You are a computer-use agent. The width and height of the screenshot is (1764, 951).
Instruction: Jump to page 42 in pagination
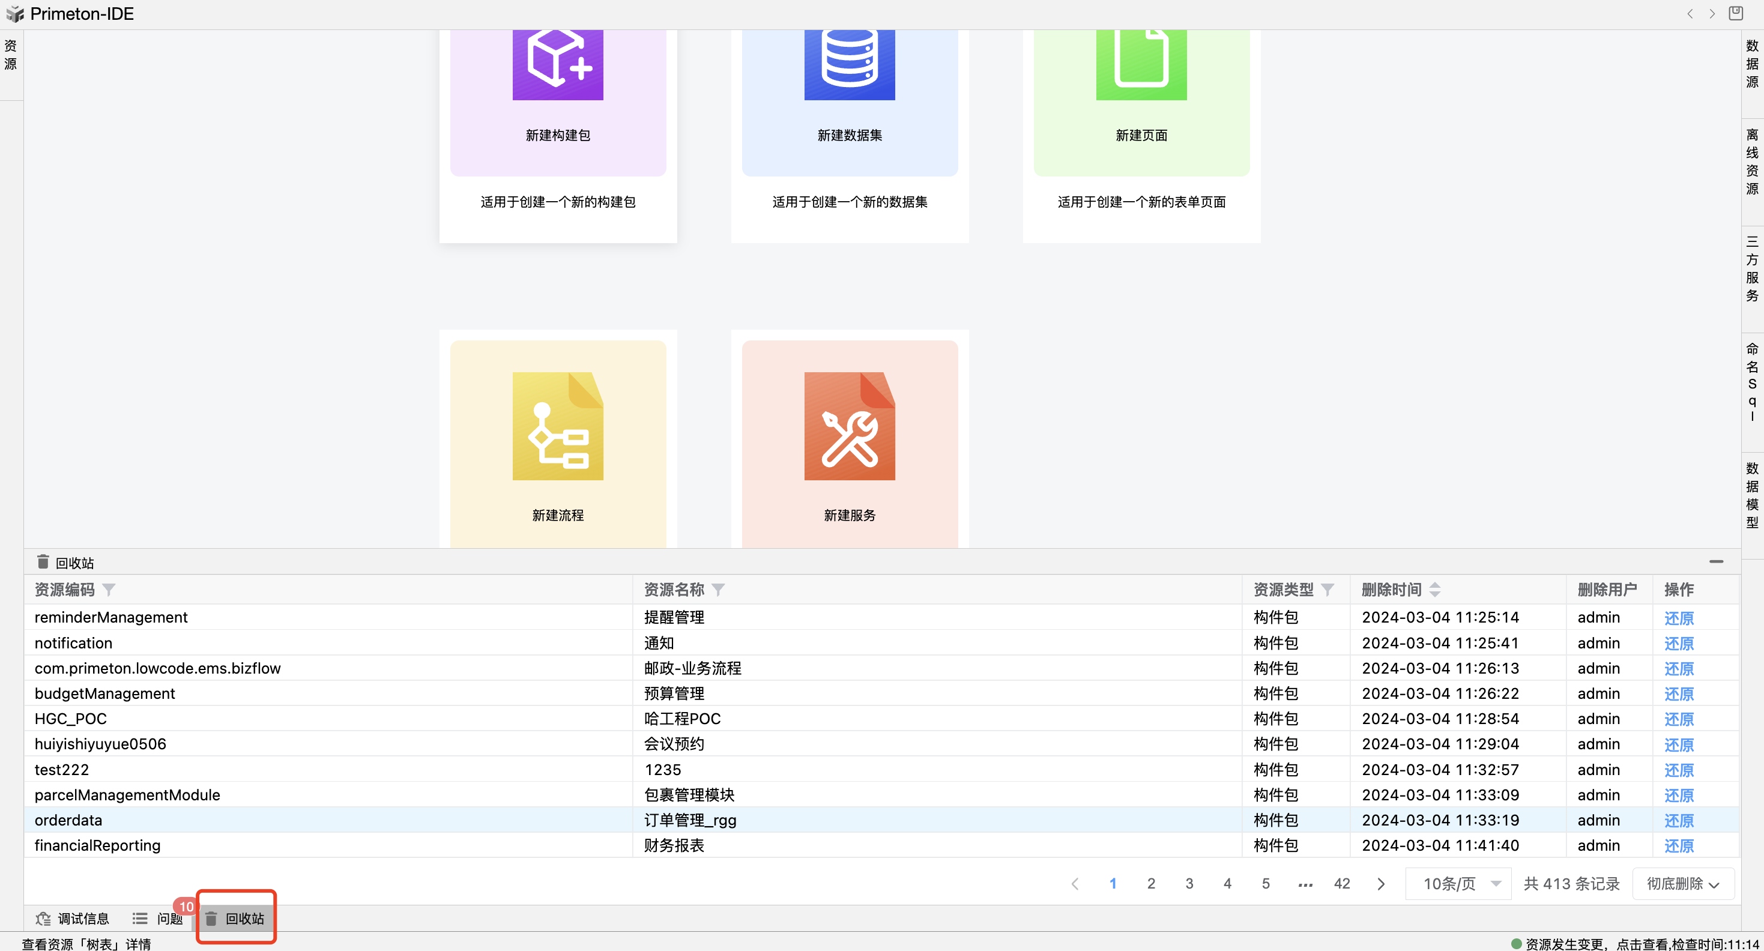pos(1341,883)
